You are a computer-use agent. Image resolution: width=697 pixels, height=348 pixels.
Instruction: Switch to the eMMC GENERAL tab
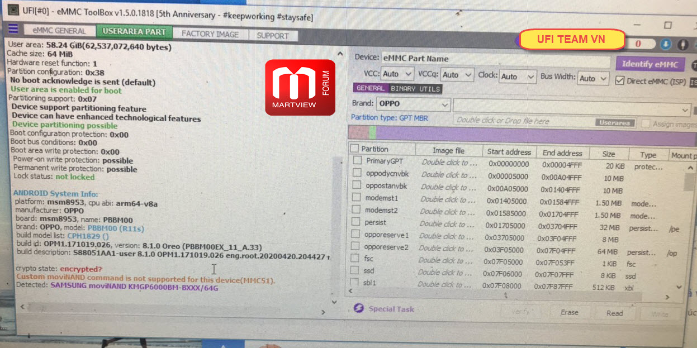[x=59, y=31]
